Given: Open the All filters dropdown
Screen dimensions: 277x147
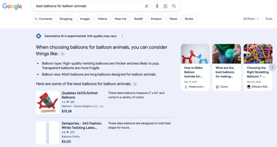Looking at the screenshot, I should pos(251,19).
